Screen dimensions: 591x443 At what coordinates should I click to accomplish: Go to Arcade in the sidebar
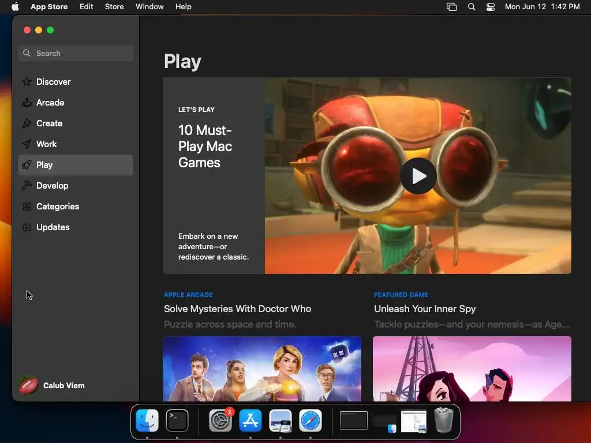tap(76, 103)
